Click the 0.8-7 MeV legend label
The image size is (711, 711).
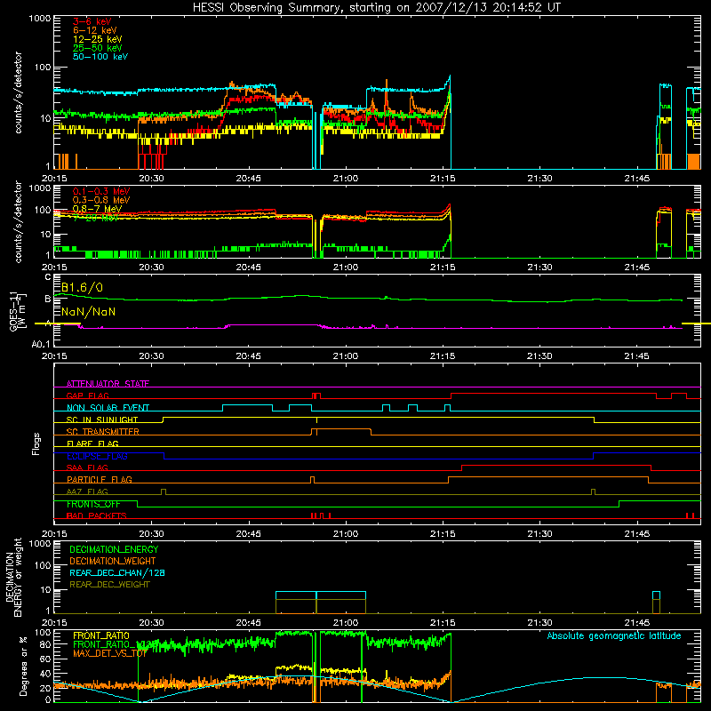point(98,209)
